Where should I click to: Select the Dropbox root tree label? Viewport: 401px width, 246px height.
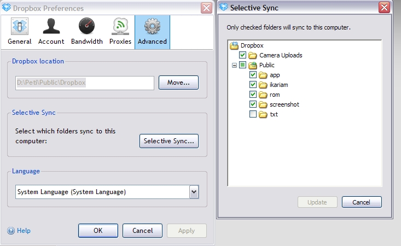(252, 45)
